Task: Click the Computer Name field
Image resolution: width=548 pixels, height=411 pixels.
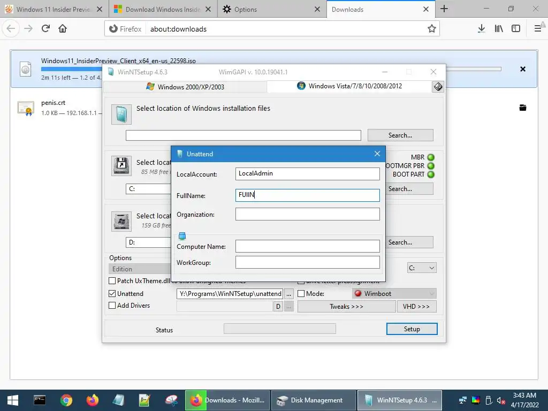Action: pos(308,246)
